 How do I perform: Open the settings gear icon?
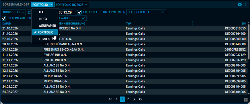[x=240, y=4]
